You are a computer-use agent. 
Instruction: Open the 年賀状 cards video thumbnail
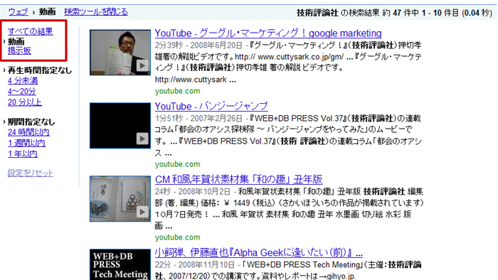click(x=120, y=198)
